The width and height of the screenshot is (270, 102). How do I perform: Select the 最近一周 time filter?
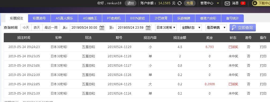tap(51, 28)
